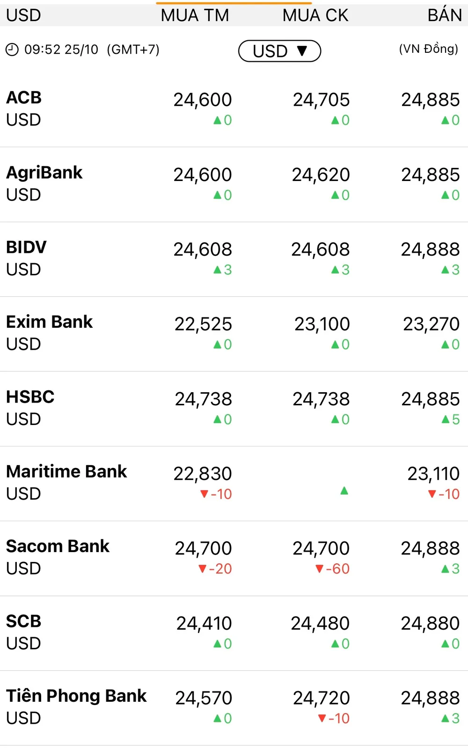Open the Exim Bank entry
Image resolution: width=468 pixels, height=748 pixels.
pos(49,322)
